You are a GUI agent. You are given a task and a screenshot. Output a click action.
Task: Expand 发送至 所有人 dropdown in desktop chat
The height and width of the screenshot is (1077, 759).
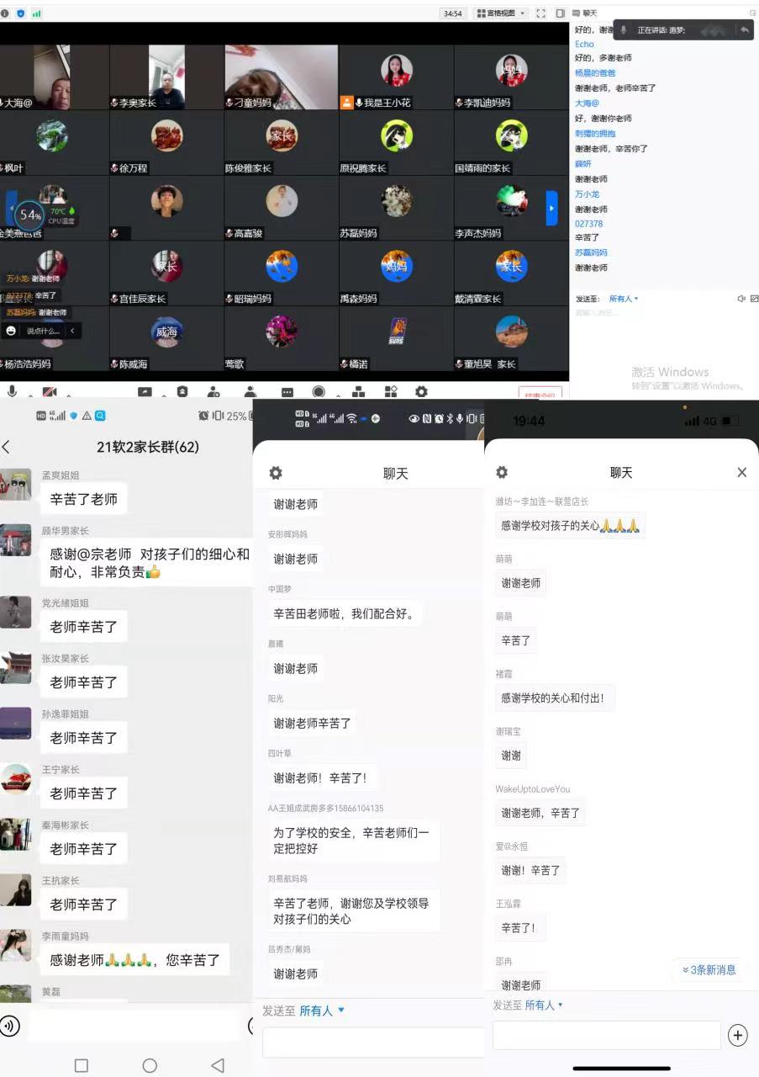[x=624, y=299]
